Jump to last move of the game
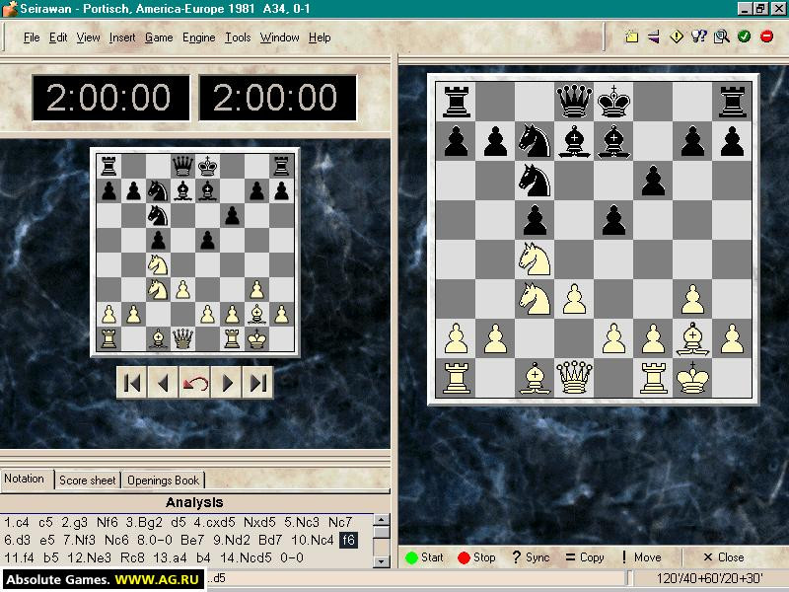Screen dimensions: 789x592 click(257, 383)
